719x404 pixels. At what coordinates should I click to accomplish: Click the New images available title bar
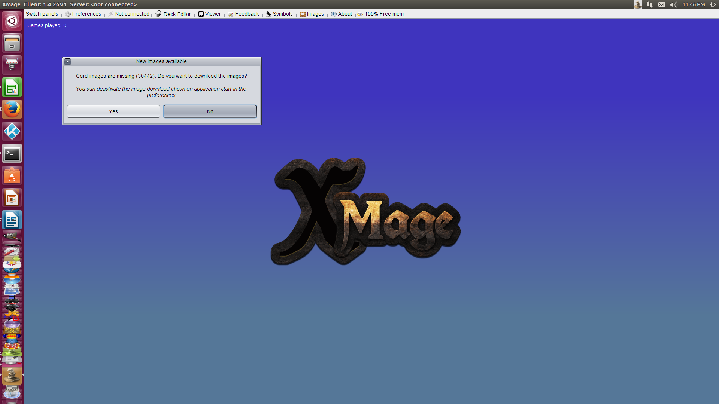point(161,61)
